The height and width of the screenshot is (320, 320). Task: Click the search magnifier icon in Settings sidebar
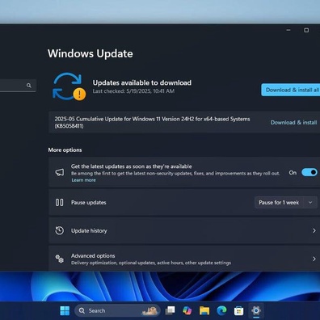click(29, 86)
